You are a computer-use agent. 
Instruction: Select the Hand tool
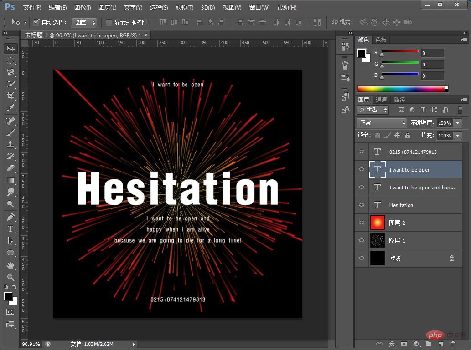click(10, 265)
